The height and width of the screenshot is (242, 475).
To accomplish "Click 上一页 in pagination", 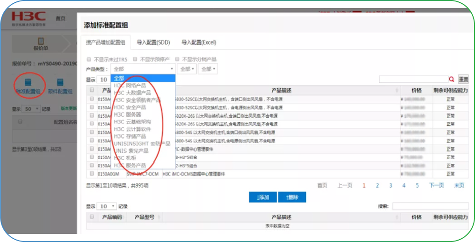I will 345,186.
